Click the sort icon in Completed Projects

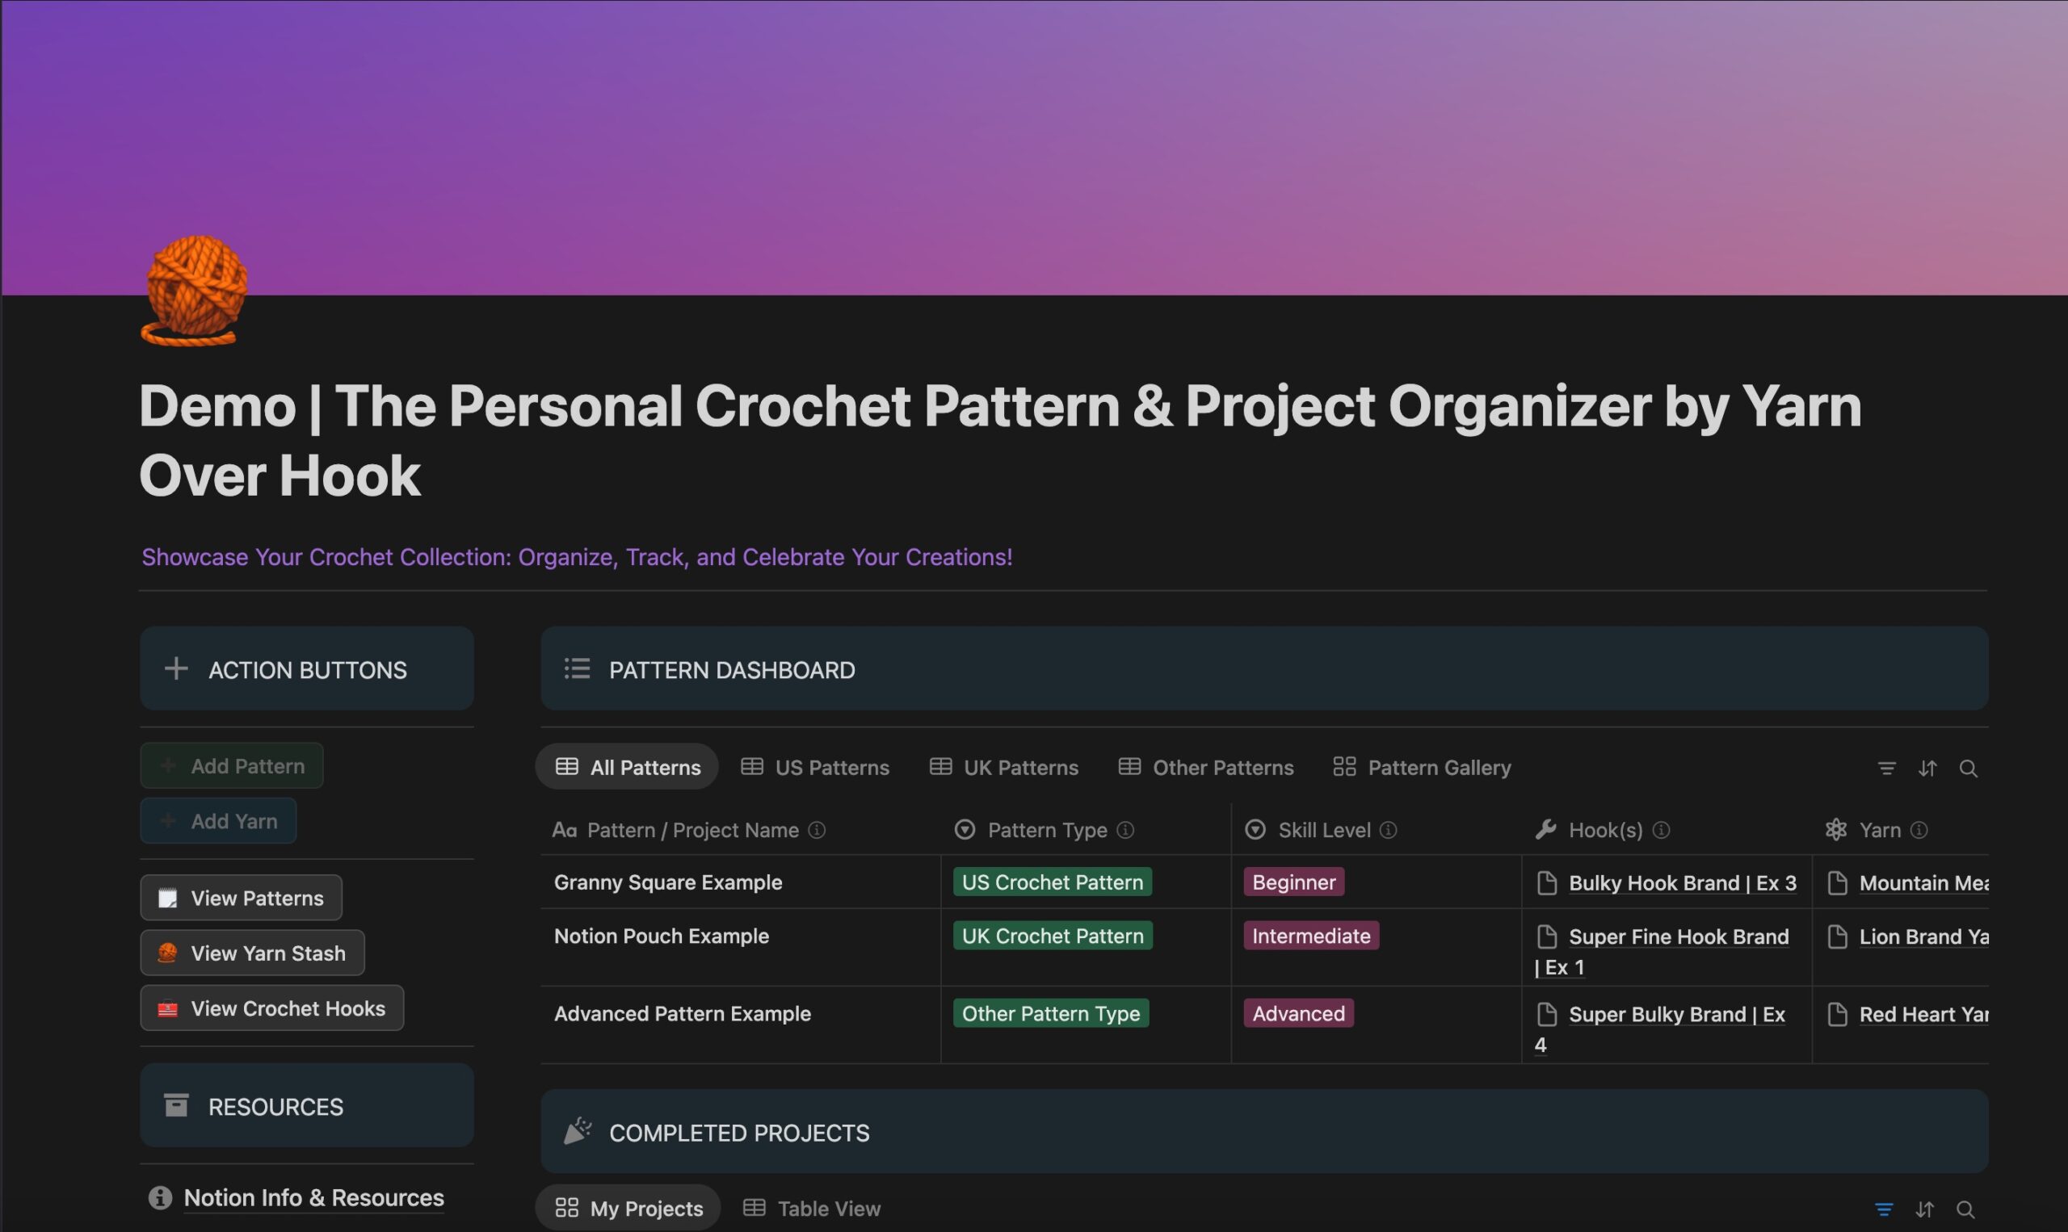coord(1924,1209)
